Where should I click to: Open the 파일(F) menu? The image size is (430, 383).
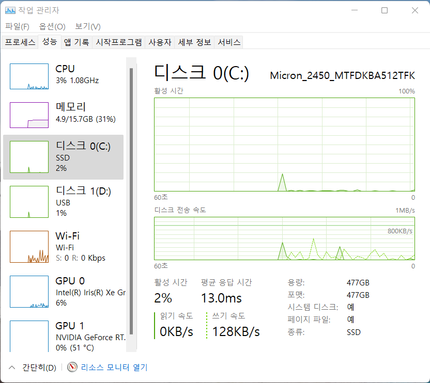pyautogui.click(x=18, y=26)
